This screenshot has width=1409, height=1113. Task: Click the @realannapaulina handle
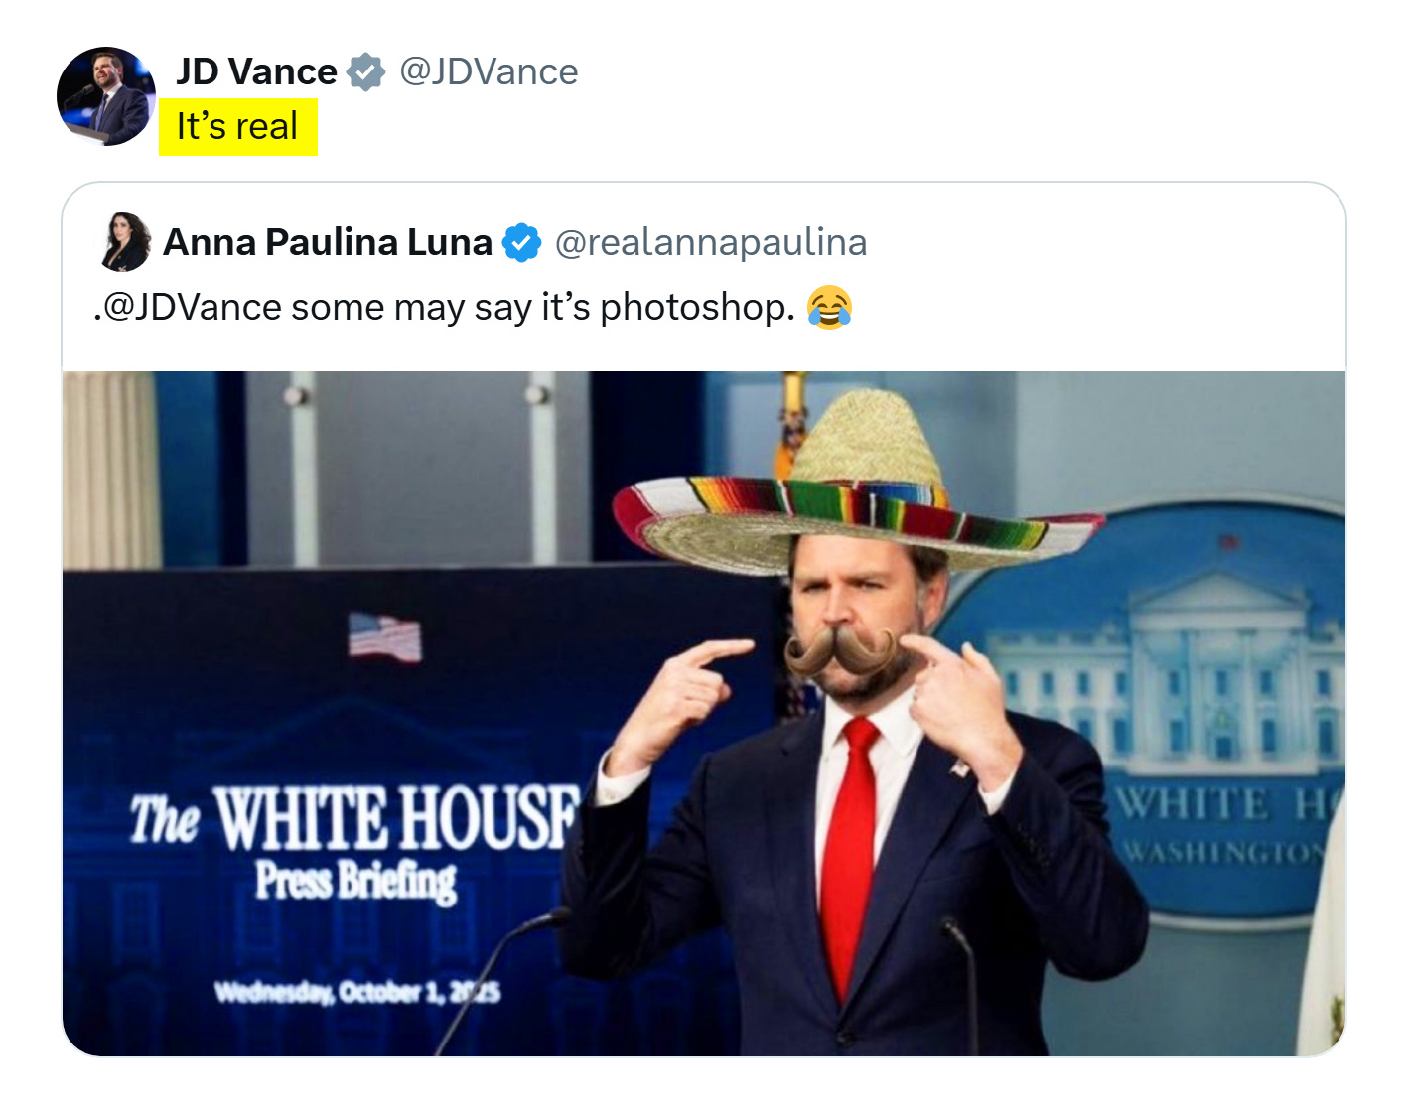point(710,242)
